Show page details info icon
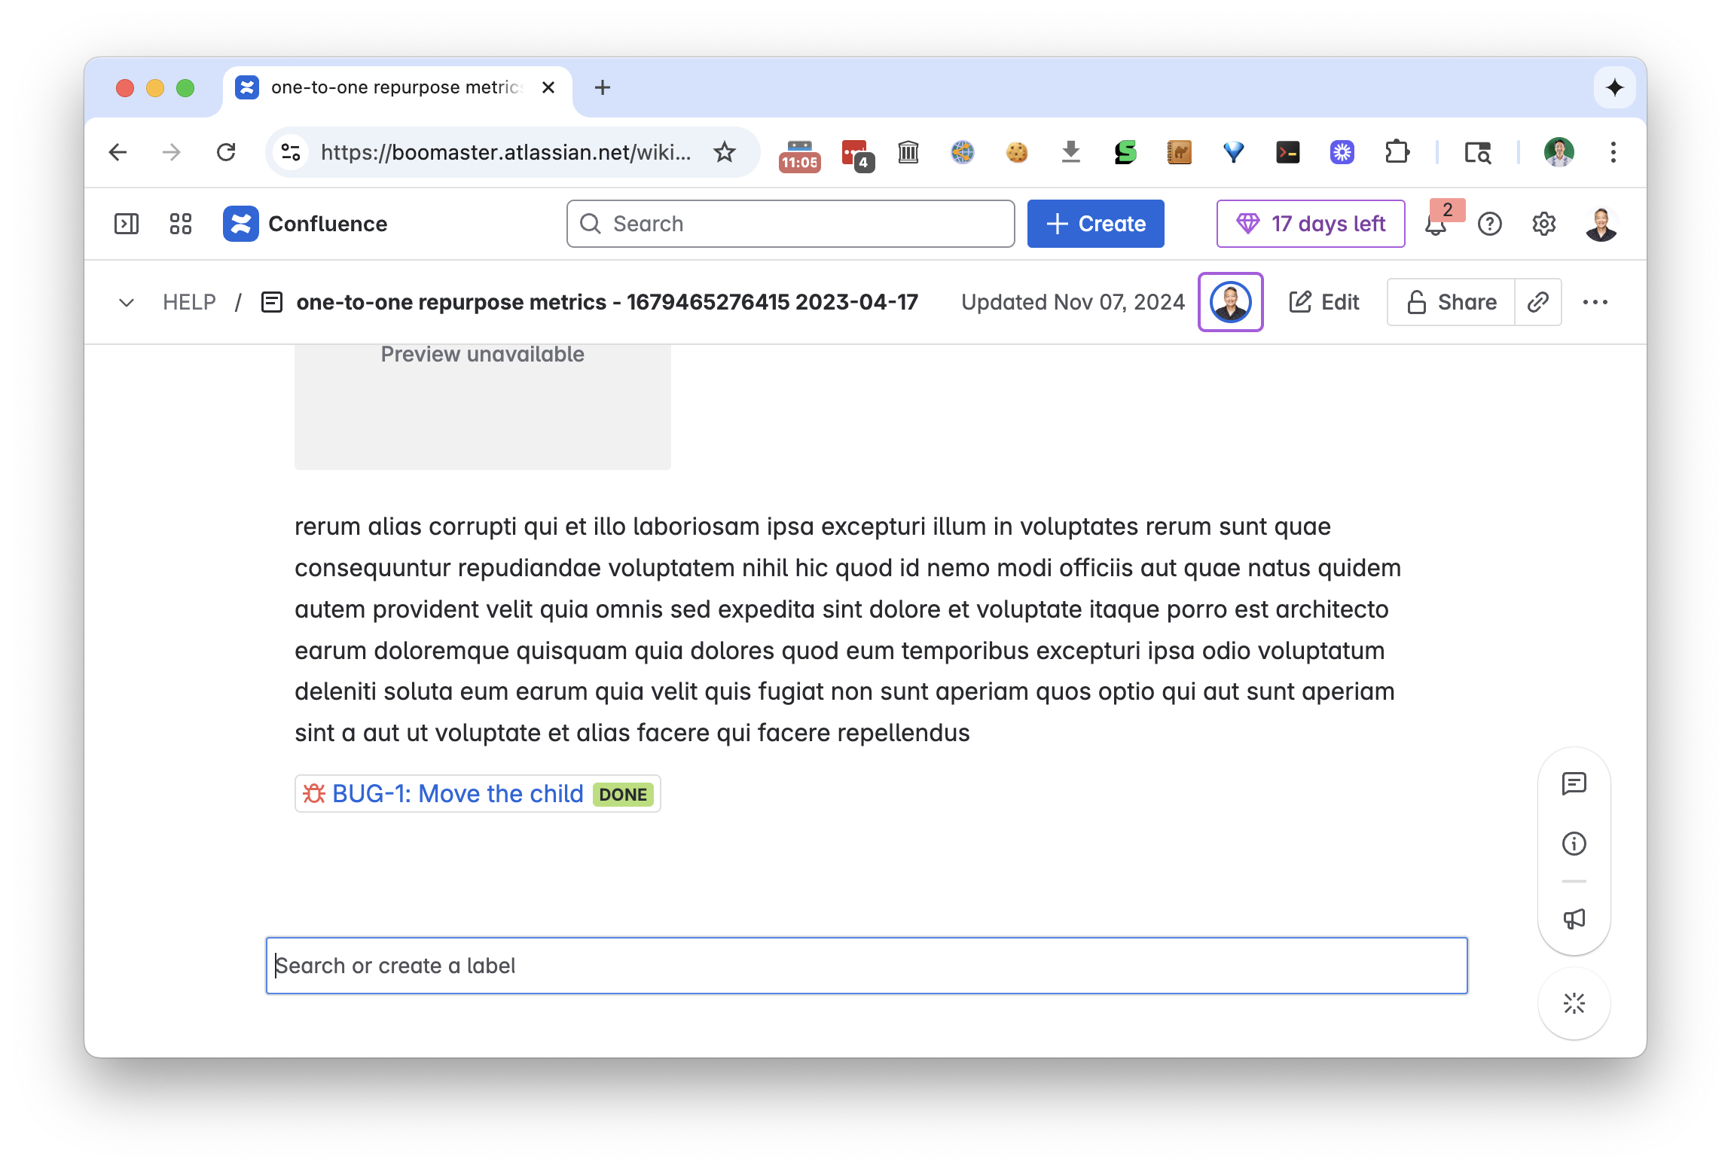 click(x=1574, y=844)
